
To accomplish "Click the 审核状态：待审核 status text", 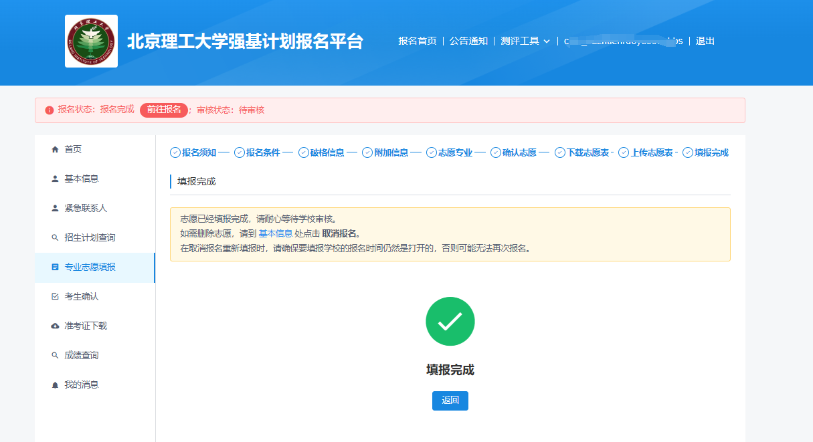I will coord(230,110).
